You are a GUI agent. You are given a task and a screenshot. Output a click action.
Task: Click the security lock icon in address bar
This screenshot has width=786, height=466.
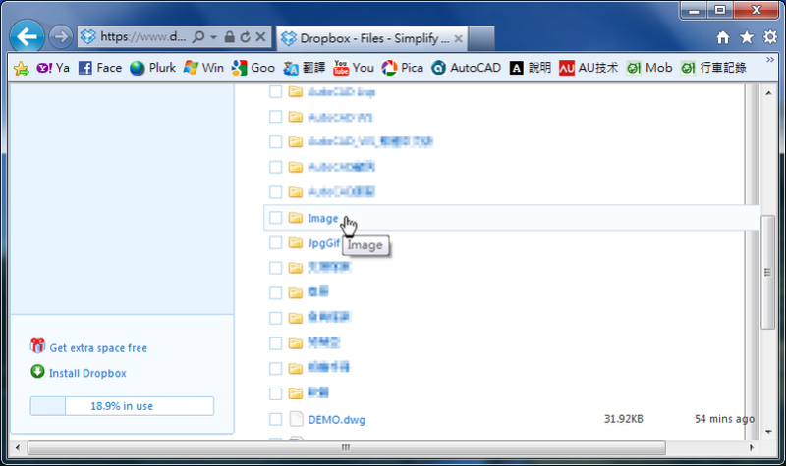pos(229,36)
